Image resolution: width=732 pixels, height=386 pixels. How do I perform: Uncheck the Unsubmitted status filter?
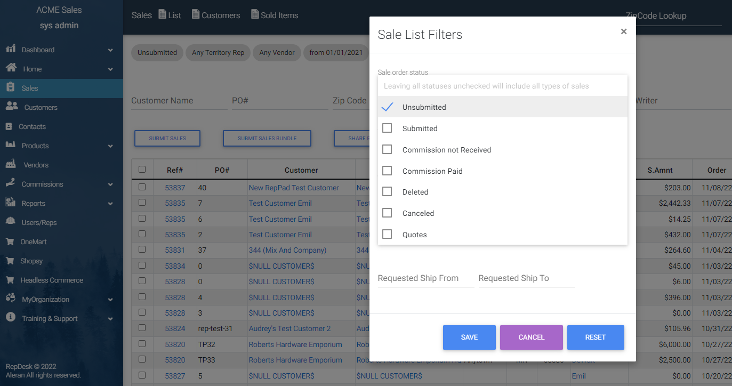point(387,107)
